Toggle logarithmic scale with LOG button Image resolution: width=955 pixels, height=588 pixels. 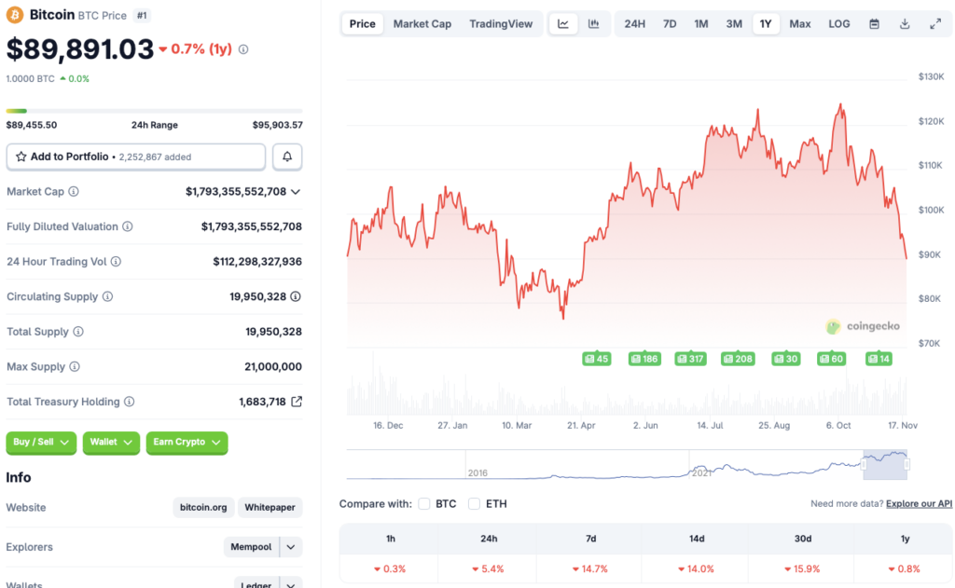coord(838,23)
